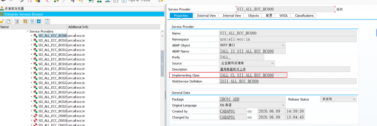This screenshot has width=377, height=126.
Task: Collapse the Service Providers tree node
Action: point(28,31)
